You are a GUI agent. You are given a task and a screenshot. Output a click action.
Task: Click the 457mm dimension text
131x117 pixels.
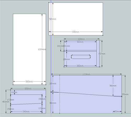click(102, 54)
